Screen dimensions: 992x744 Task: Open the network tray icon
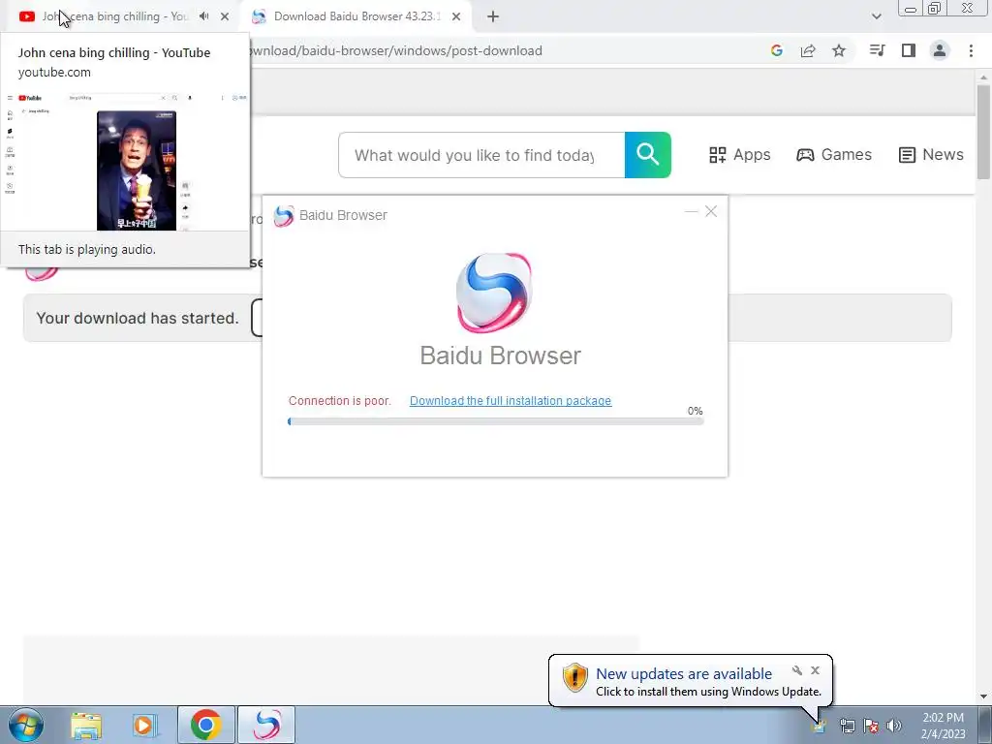pos(847,726)
